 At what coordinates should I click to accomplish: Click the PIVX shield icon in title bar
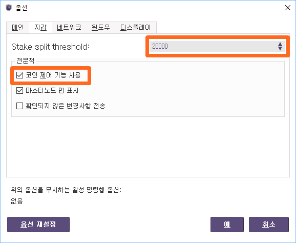tap(9, 8)
